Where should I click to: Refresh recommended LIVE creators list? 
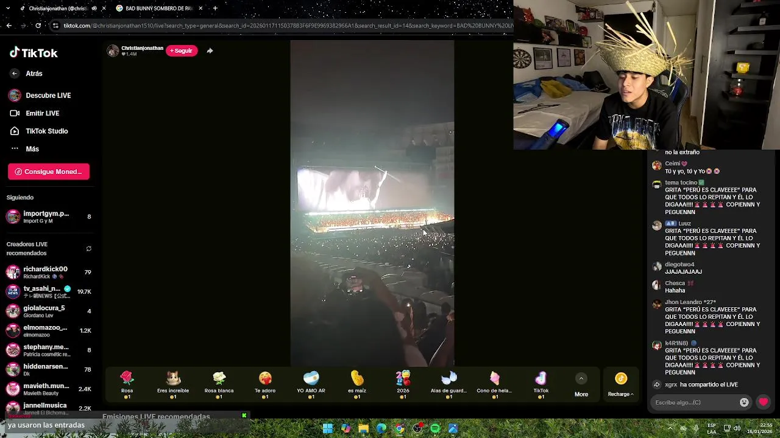(x=89, y=249)
